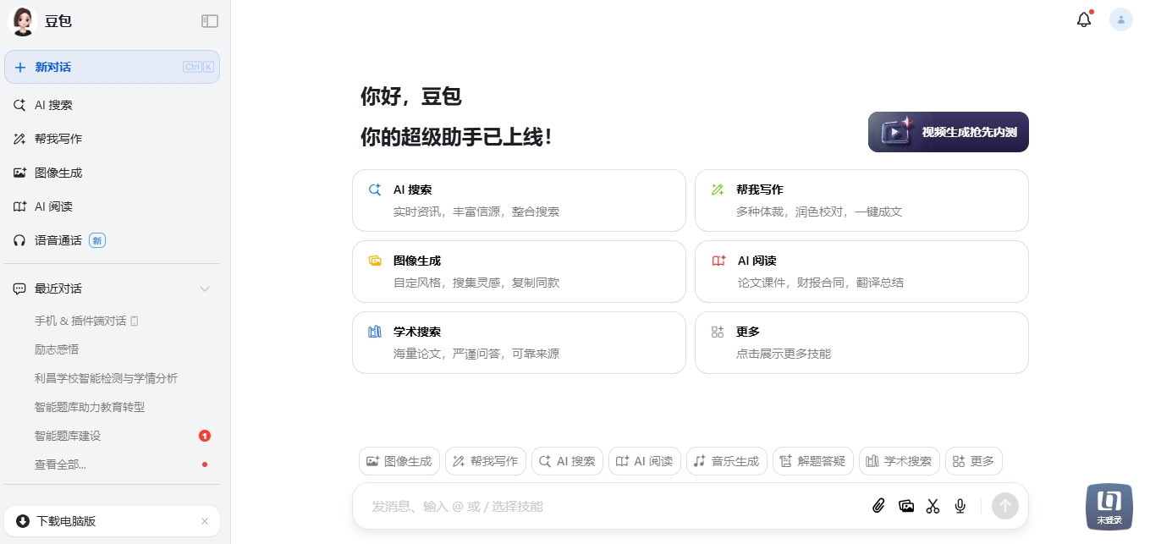Click the 学术搜索 card's blue books icon
Viewport: 1150px width, 544px height.
tap(375, 332)
